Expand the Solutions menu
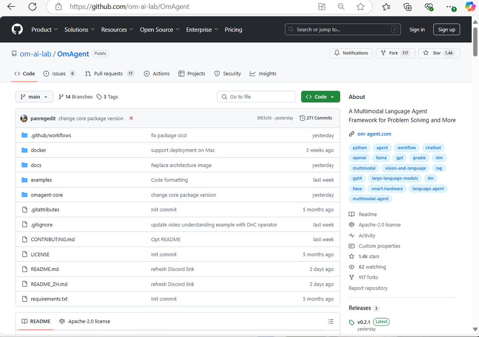Image resolution: width=479 pixels, height=337 pixels. [79, 30]
